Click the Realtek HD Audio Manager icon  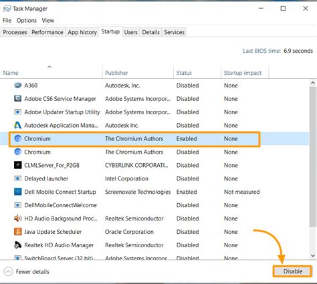tap(18, 245)
